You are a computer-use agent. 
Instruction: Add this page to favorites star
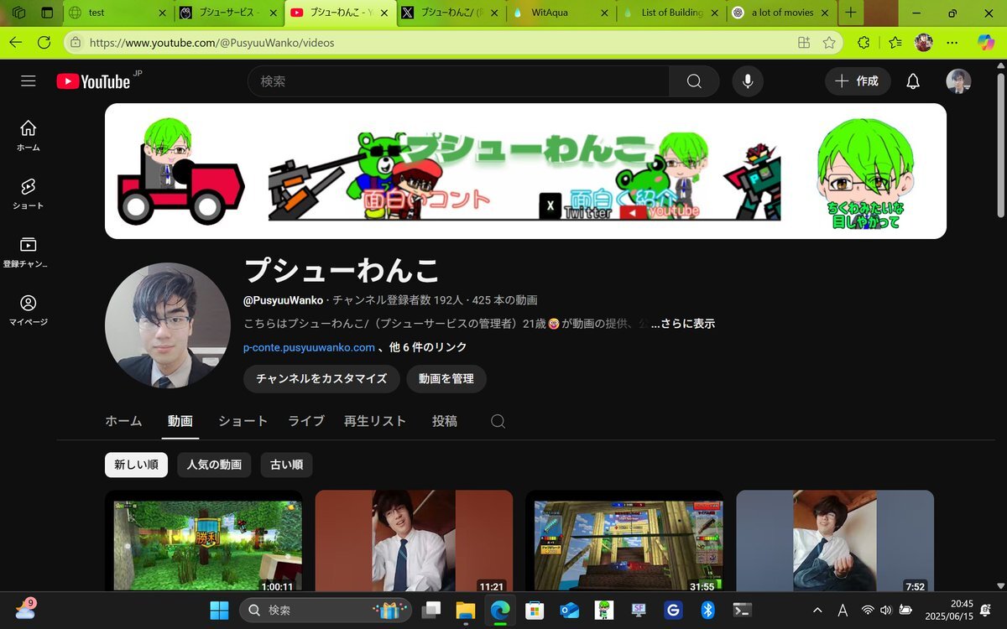[829, 43]
